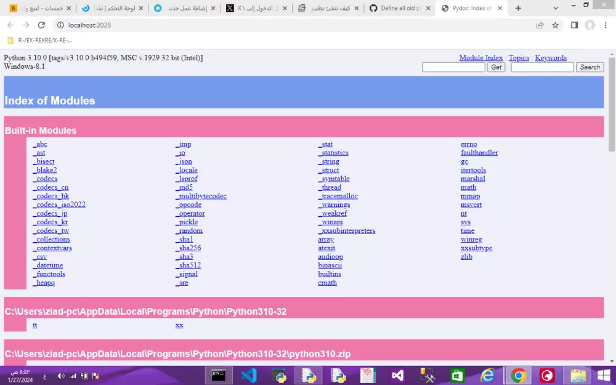Screen dimensions: 616x385
Task: Open the Module Index link
Action: pyautogui.click(x=481, y=58)
